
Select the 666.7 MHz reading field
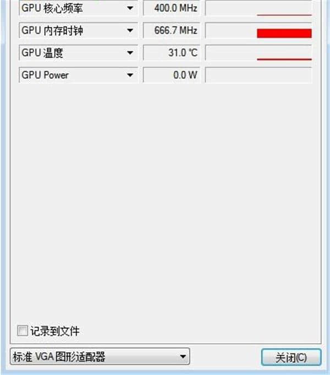(172, 30)
